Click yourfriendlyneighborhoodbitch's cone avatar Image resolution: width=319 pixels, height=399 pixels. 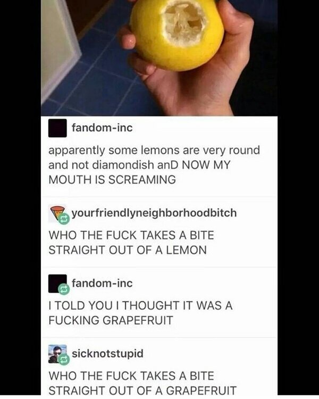pos(57,213)
